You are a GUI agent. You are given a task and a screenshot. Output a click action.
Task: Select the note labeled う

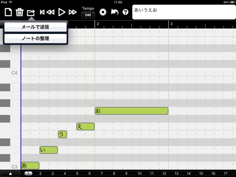click(62, 134)
